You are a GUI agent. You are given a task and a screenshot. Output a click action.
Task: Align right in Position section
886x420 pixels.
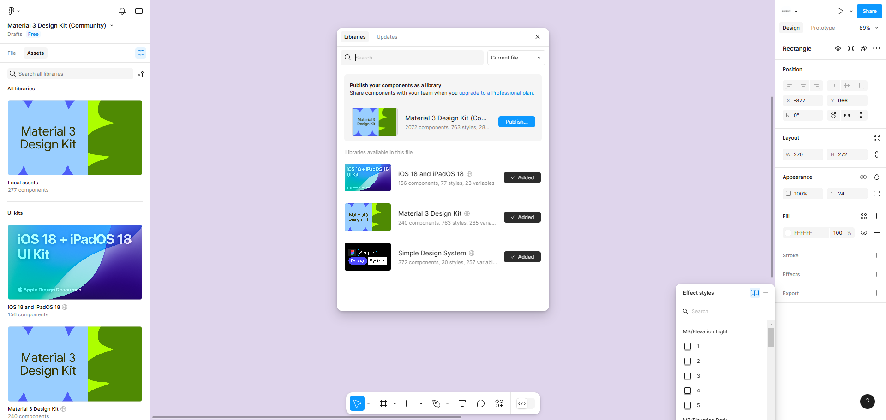[817, 86]
